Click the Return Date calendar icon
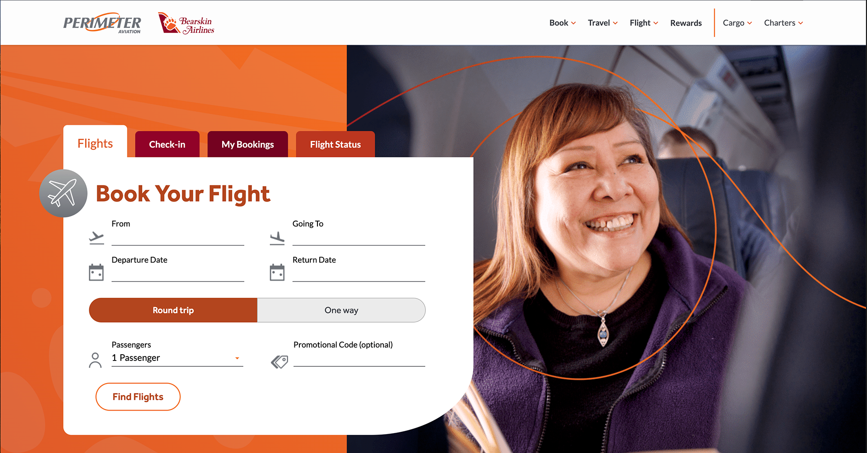Screen dimensions: 867x453 coord(277,272)
